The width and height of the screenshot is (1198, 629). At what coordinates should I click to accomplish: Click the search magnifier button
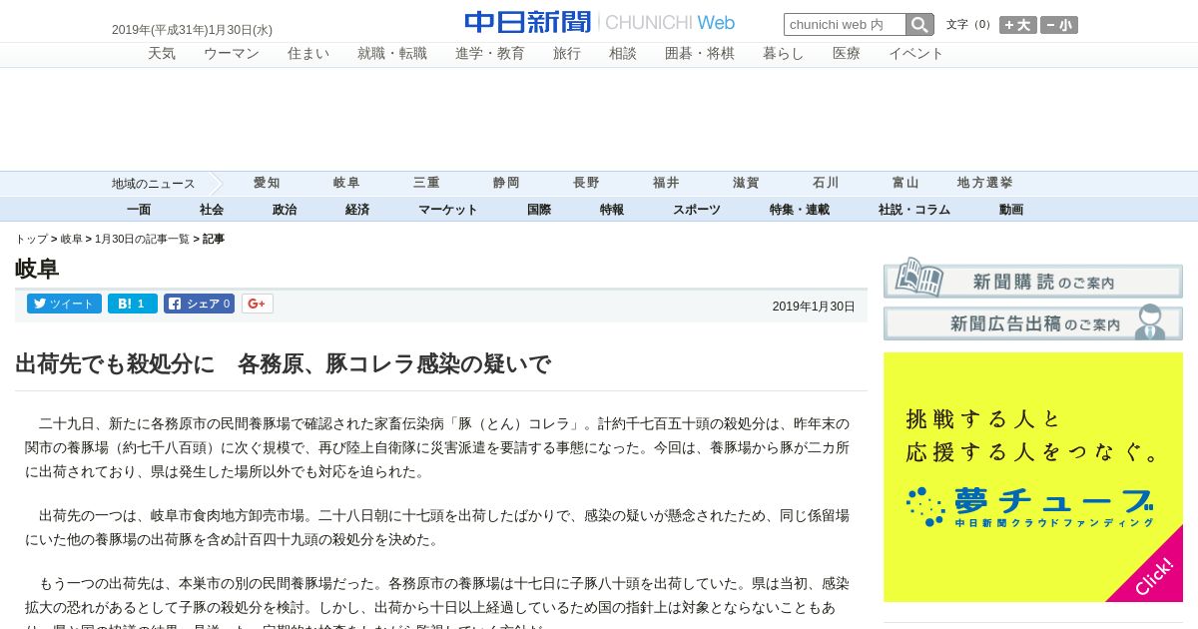(919, 25)
